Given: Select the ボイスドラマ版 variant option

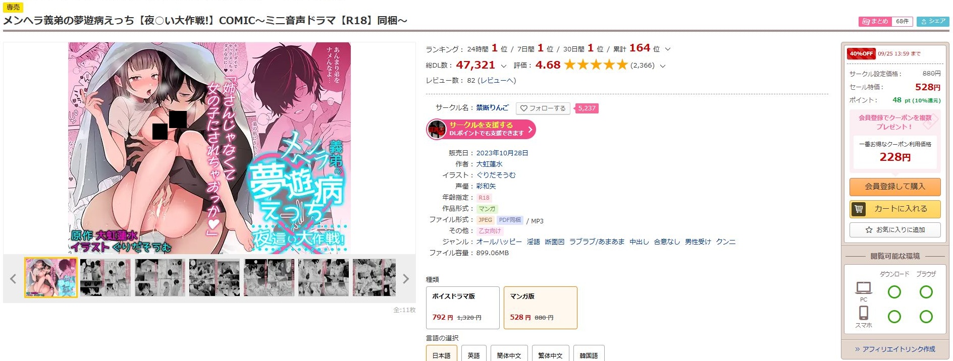Looking at the screenshot, I should [x=463, y=308].
